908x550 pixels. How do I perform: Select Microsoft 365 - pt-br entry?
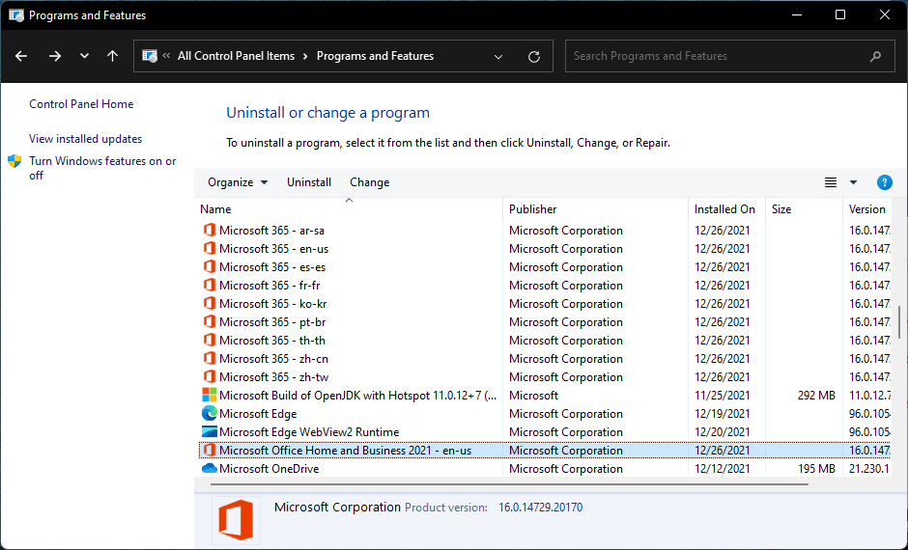point(272,322)
